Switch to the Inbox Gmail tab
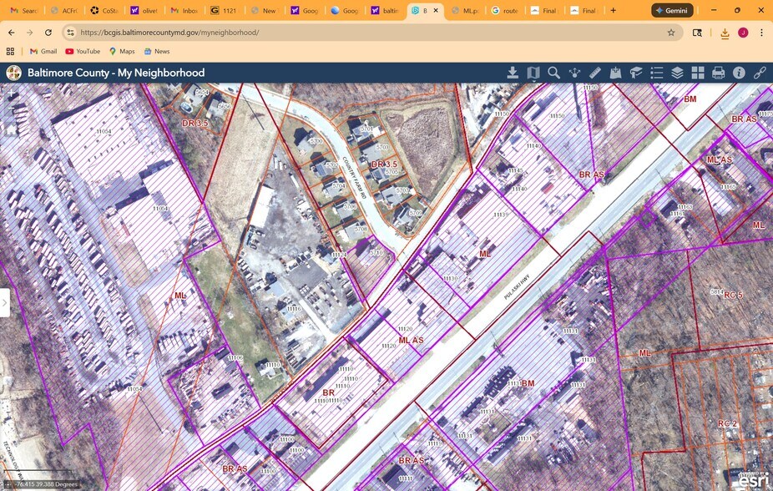 (x=184, y=11)
